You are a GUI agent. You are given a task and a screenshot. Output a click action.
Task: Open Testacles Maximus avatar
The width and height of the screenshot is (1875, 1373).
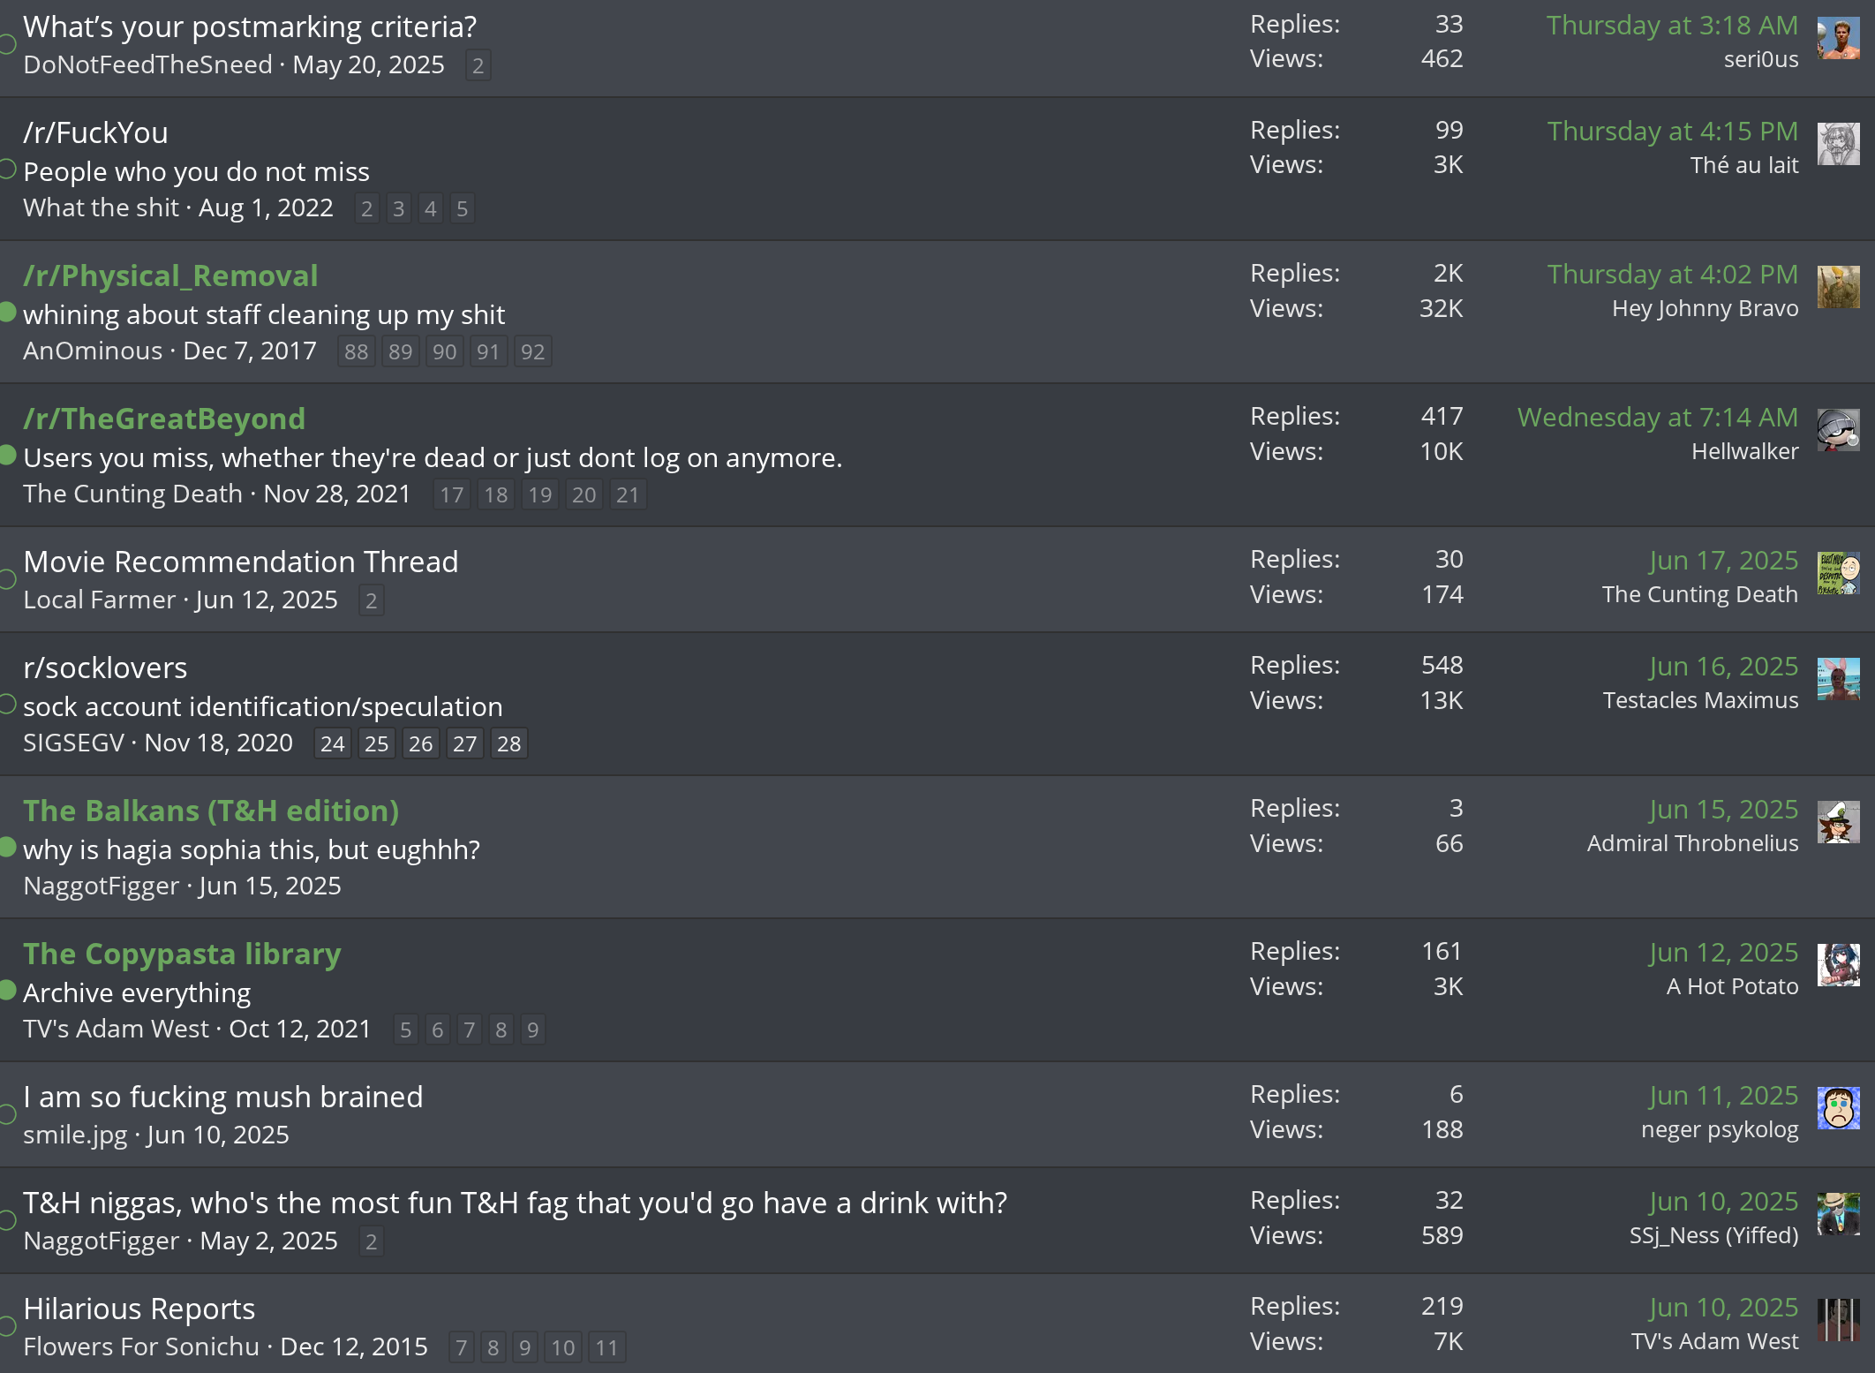pos(1838,680)
